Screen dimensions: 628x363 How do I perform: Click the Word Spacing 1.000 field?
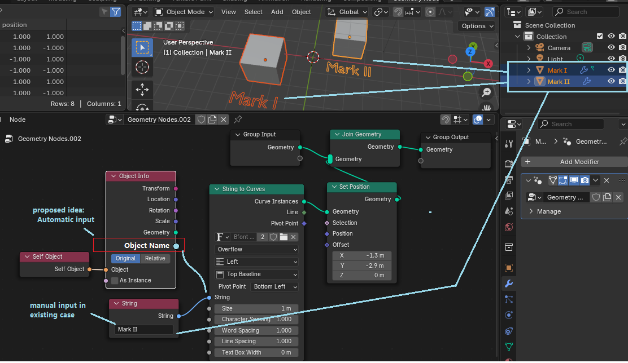[256, 331]
